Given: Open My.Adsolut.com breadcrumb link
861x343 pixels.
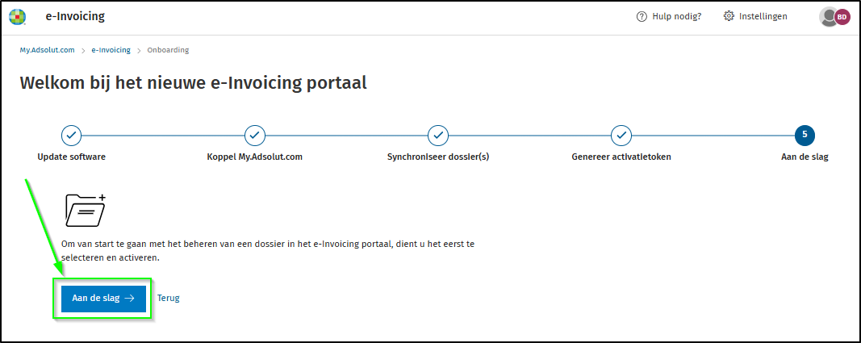Looking at the screenshot, I should [47, 50].
